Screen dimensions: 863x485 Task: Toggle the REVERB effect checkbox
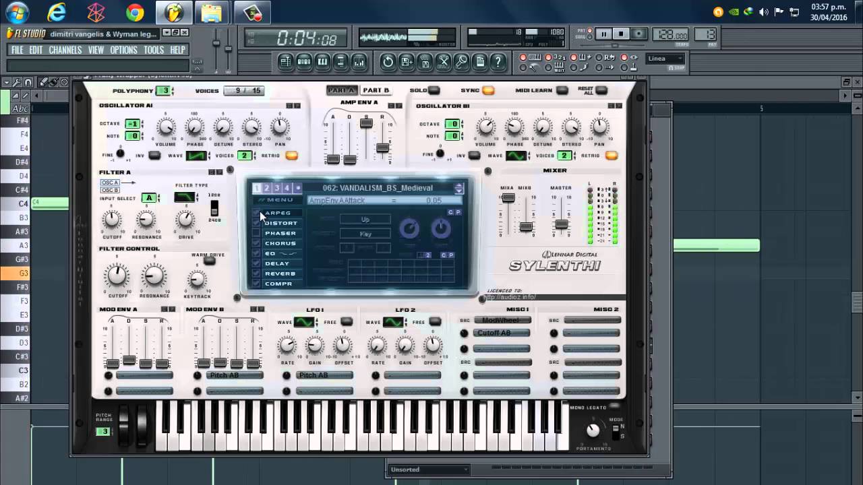click(x=256, y=273)
